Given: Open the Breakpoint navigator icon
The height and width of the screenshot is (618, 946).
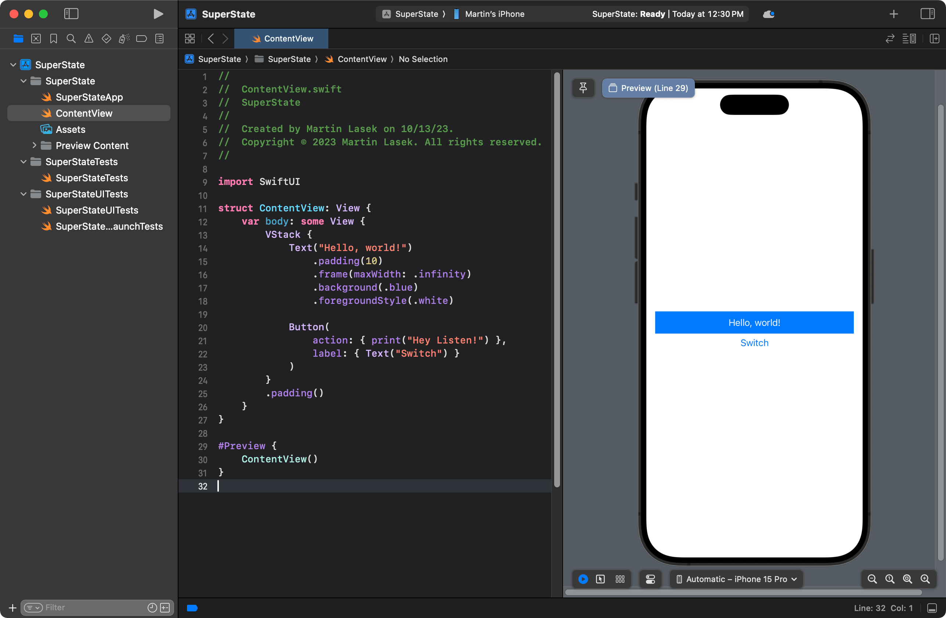Looking at the screenshot, I should coord(141,39).
